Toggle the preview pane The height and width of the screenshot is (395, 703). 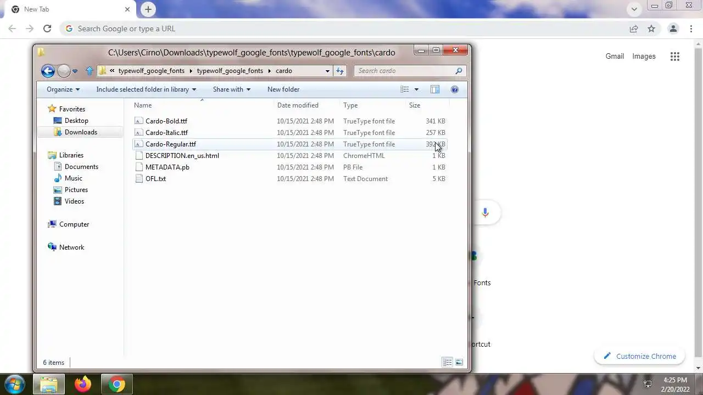click(435, 89)
